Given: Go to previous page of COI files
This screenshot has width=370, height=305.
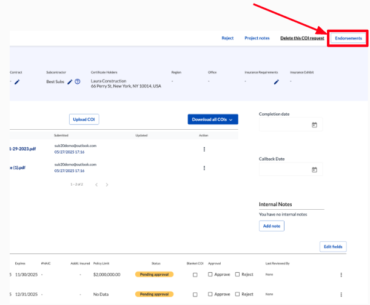Looking at the screenshot, I should (96, 184).
